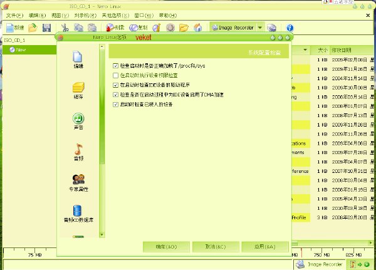Open the 其他选项(X) menu
Image resolution: width=376 pixels, height=270 pixels.
115,15
